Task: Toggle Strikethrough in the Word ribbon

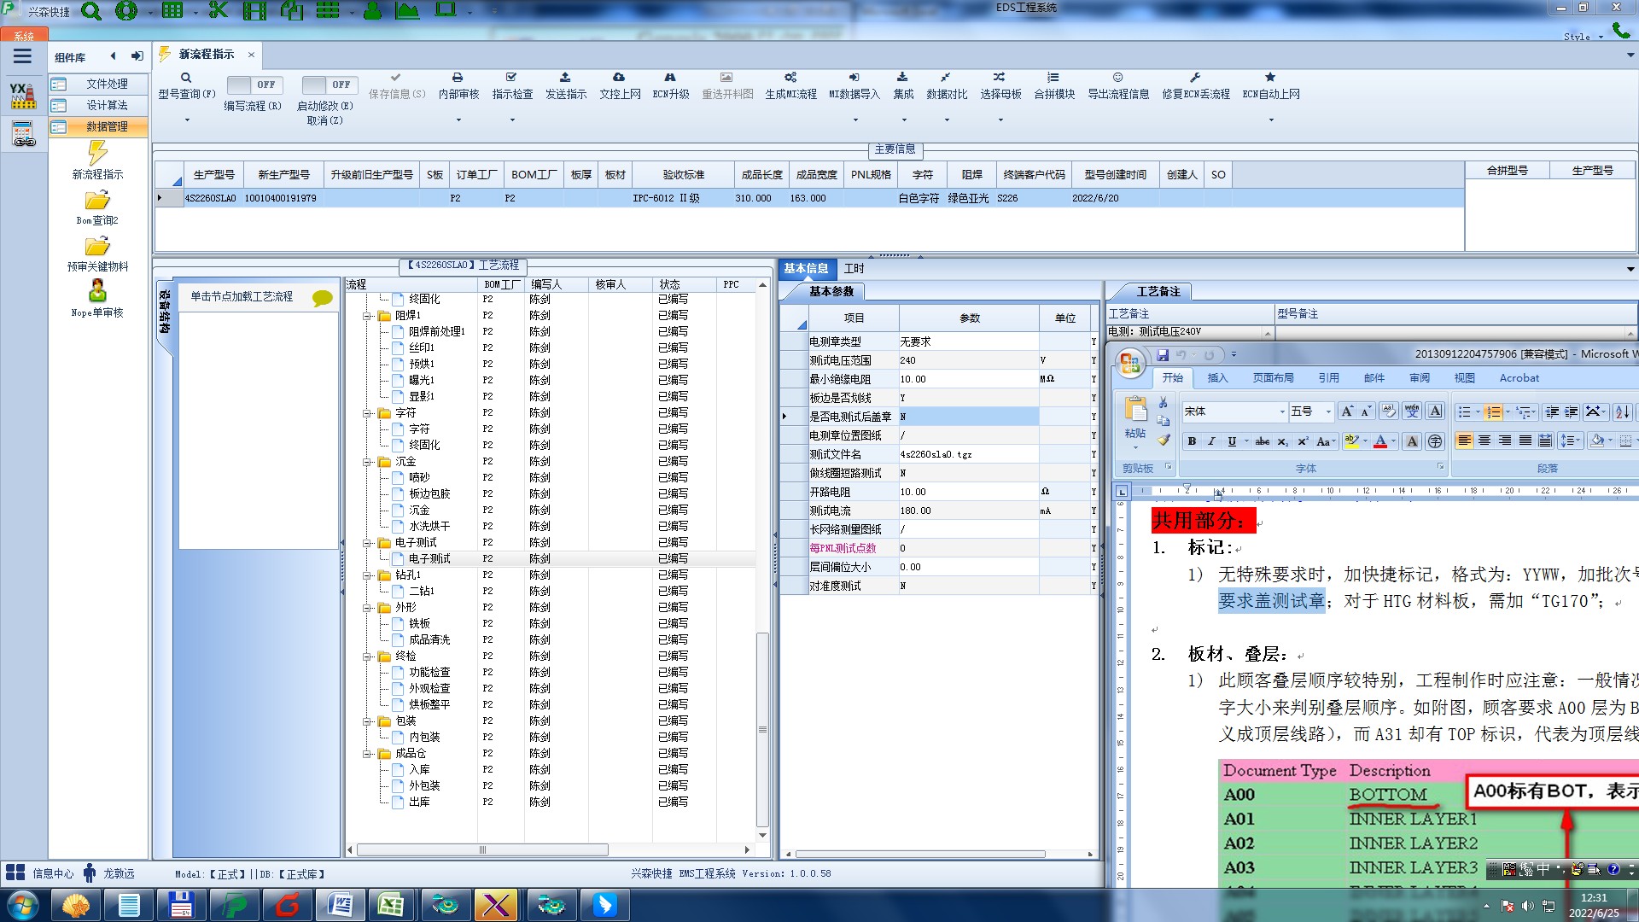Action: tap(1263, 441)
